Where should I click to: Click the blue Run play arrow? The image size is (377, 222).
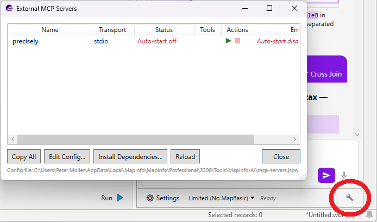coord(120,198)
